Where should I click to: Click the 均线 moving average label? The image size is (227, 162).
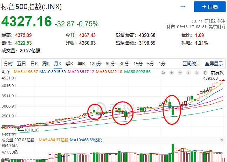point(5,72)
